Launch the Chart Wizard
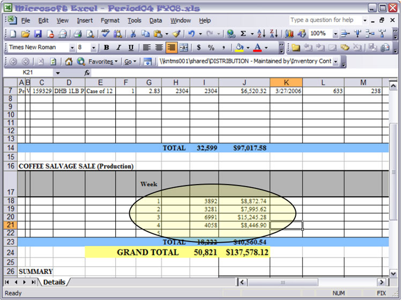Viewport: 402px width, 301px height. click(x=289, y=34)
